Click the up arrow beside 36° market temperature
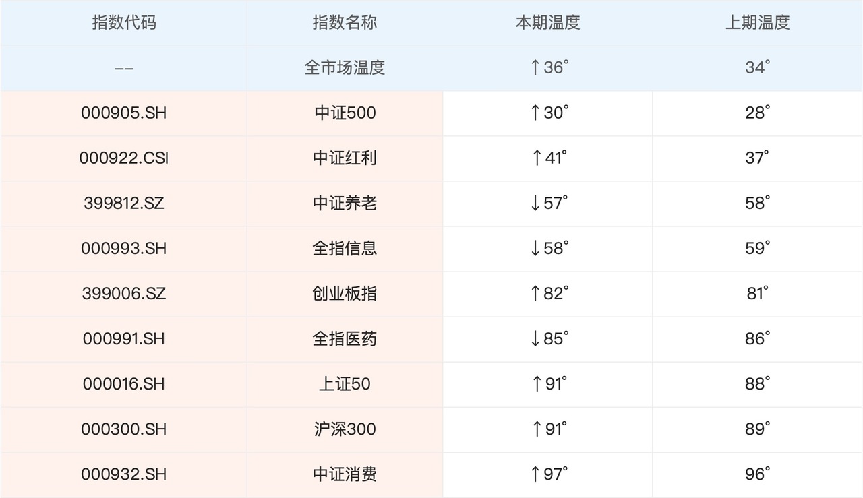The width and height of the screenshot is (863, 498). click(x=535, y=67)
